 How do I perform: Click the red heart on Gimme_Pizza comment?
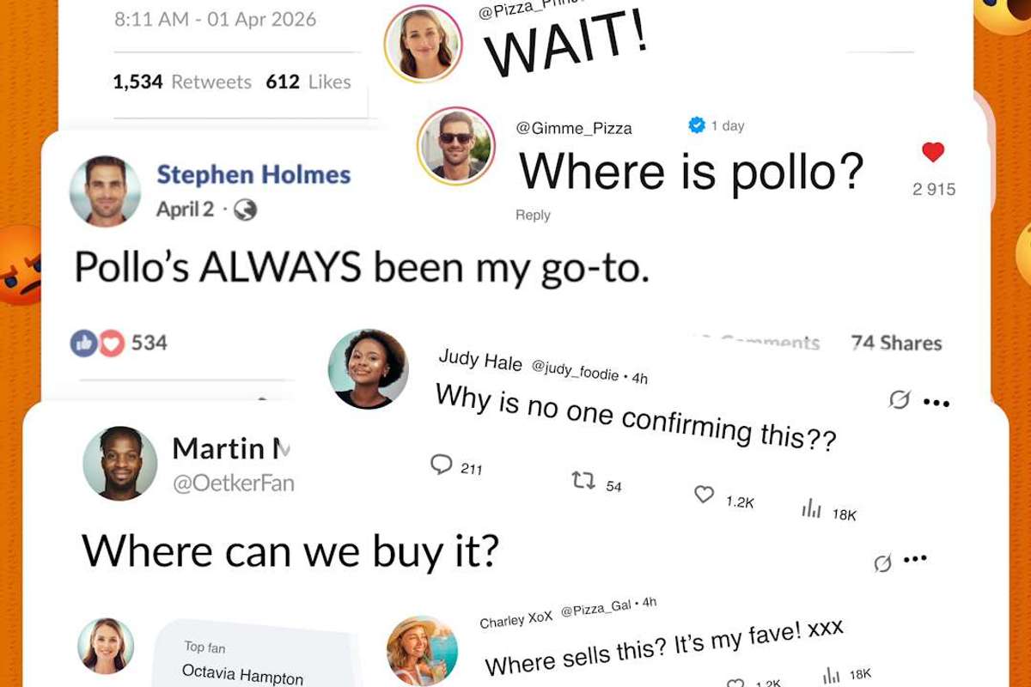point(933,153)
